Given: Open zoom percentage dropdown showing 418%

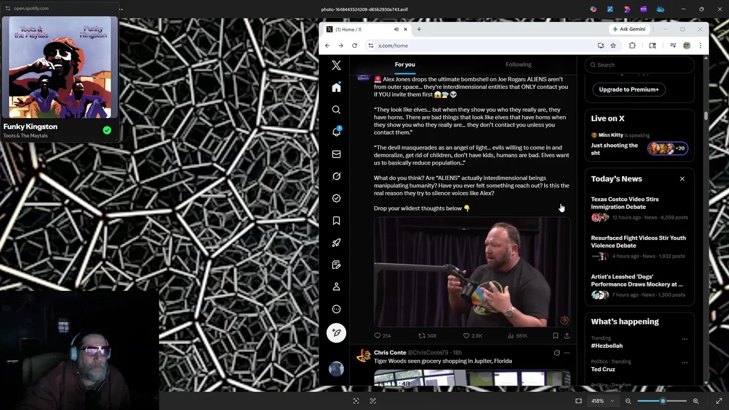Looking at the screenshot, I should coord(603,401).
